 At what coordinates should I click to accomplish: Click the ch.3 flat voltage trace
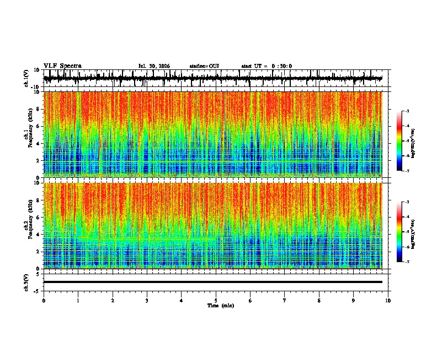(213, 282)
